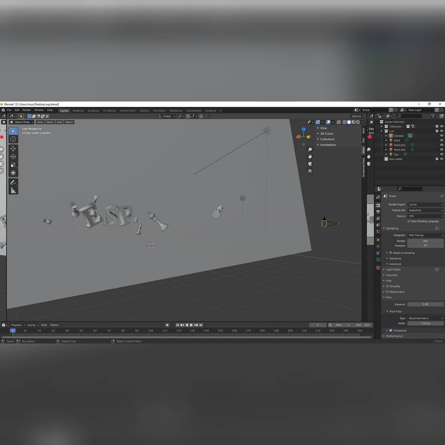Switch to the Modeling workspace tab
This screenshot has width=445, height=445.
point(78,111)
